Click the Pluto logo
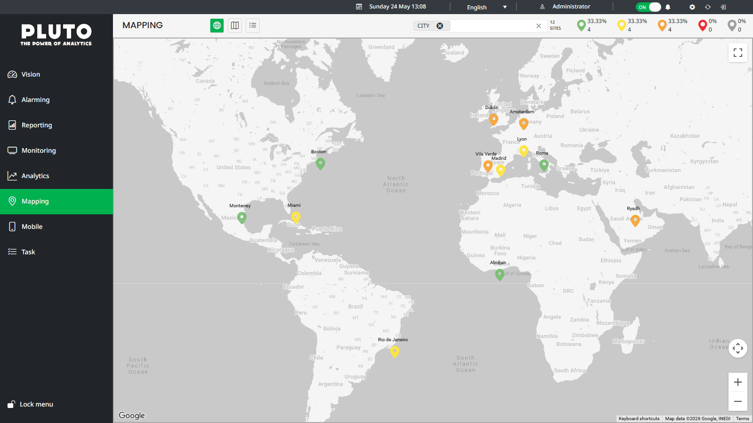 point(56,35)
